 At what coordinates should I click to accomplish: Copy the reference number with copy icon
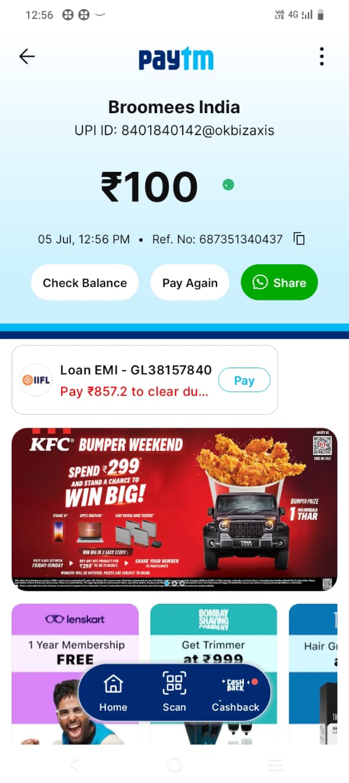(299, 239)
